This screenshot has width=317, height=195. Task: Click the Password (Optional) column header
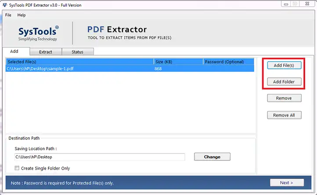click(228, 62)
